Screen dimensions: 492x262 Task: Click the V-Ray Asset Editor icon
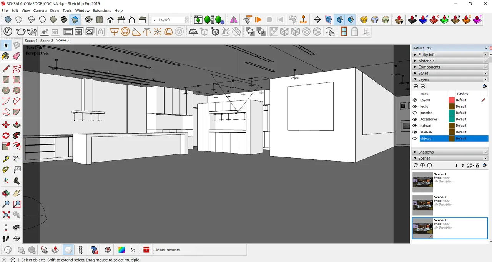(x=8, y=31)
